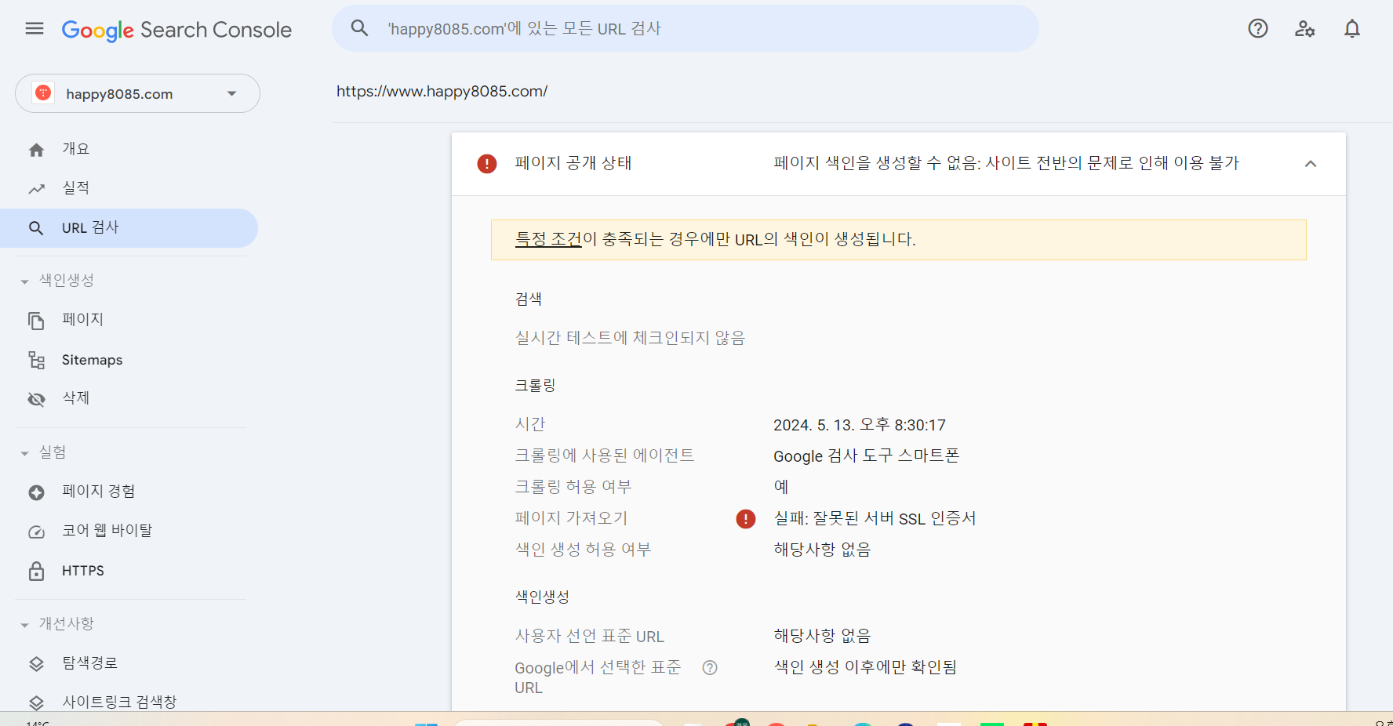
Task: Click the 사용자 선언 표준 URL label
Action: coord(589,636)
